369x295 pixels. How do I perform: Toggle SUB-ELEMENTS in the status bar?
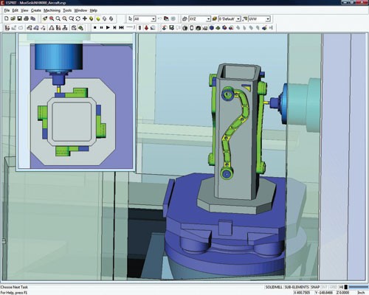[x=297, y=287]
